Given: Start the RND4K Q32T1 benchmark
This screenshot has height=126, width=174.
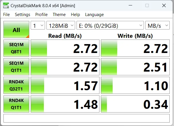Looking at the screenshot, I should point(16,85).
